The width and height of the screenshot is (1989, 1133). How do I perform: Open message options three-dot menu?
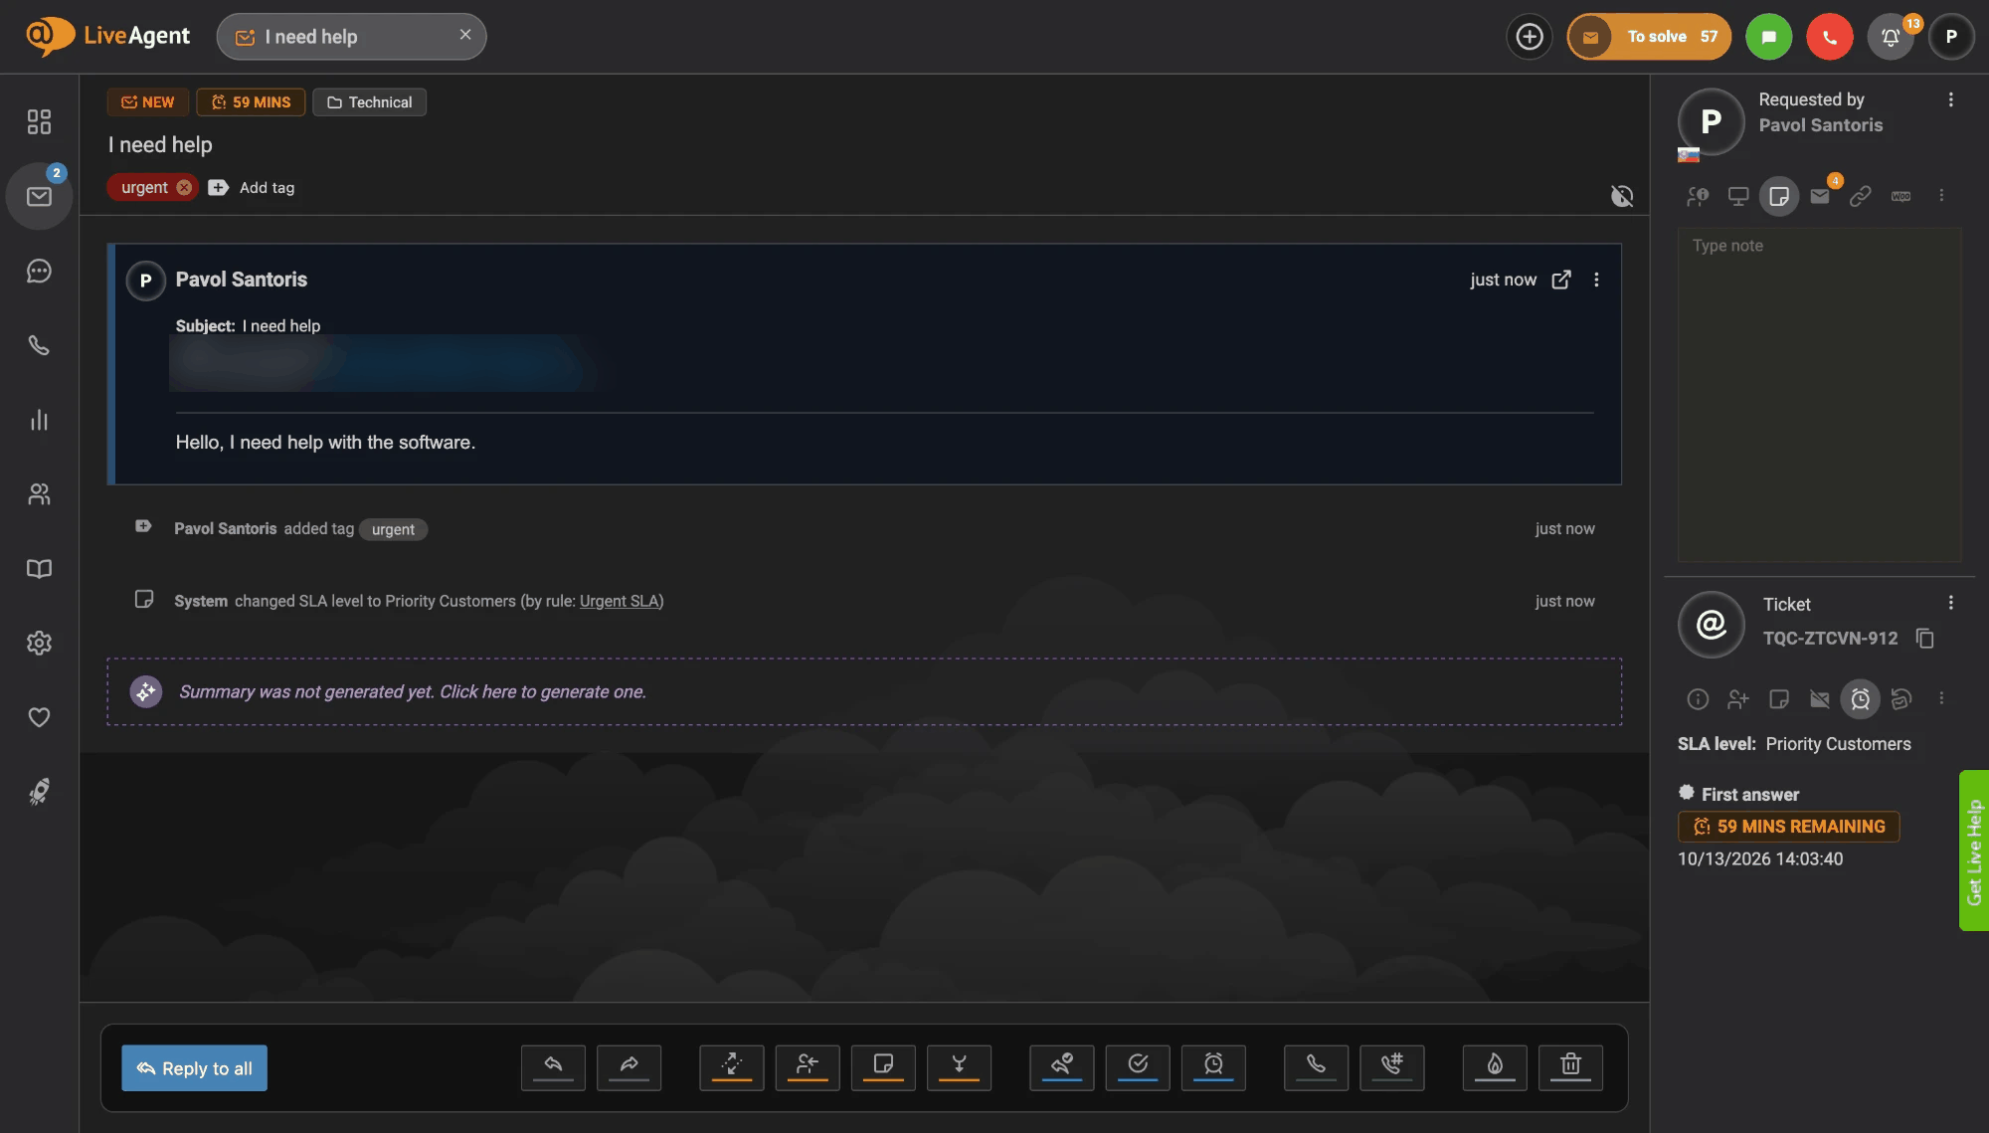(1596, 281)
